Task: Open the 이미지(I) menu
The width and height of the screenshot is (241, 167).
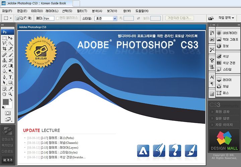Action: 37,11
